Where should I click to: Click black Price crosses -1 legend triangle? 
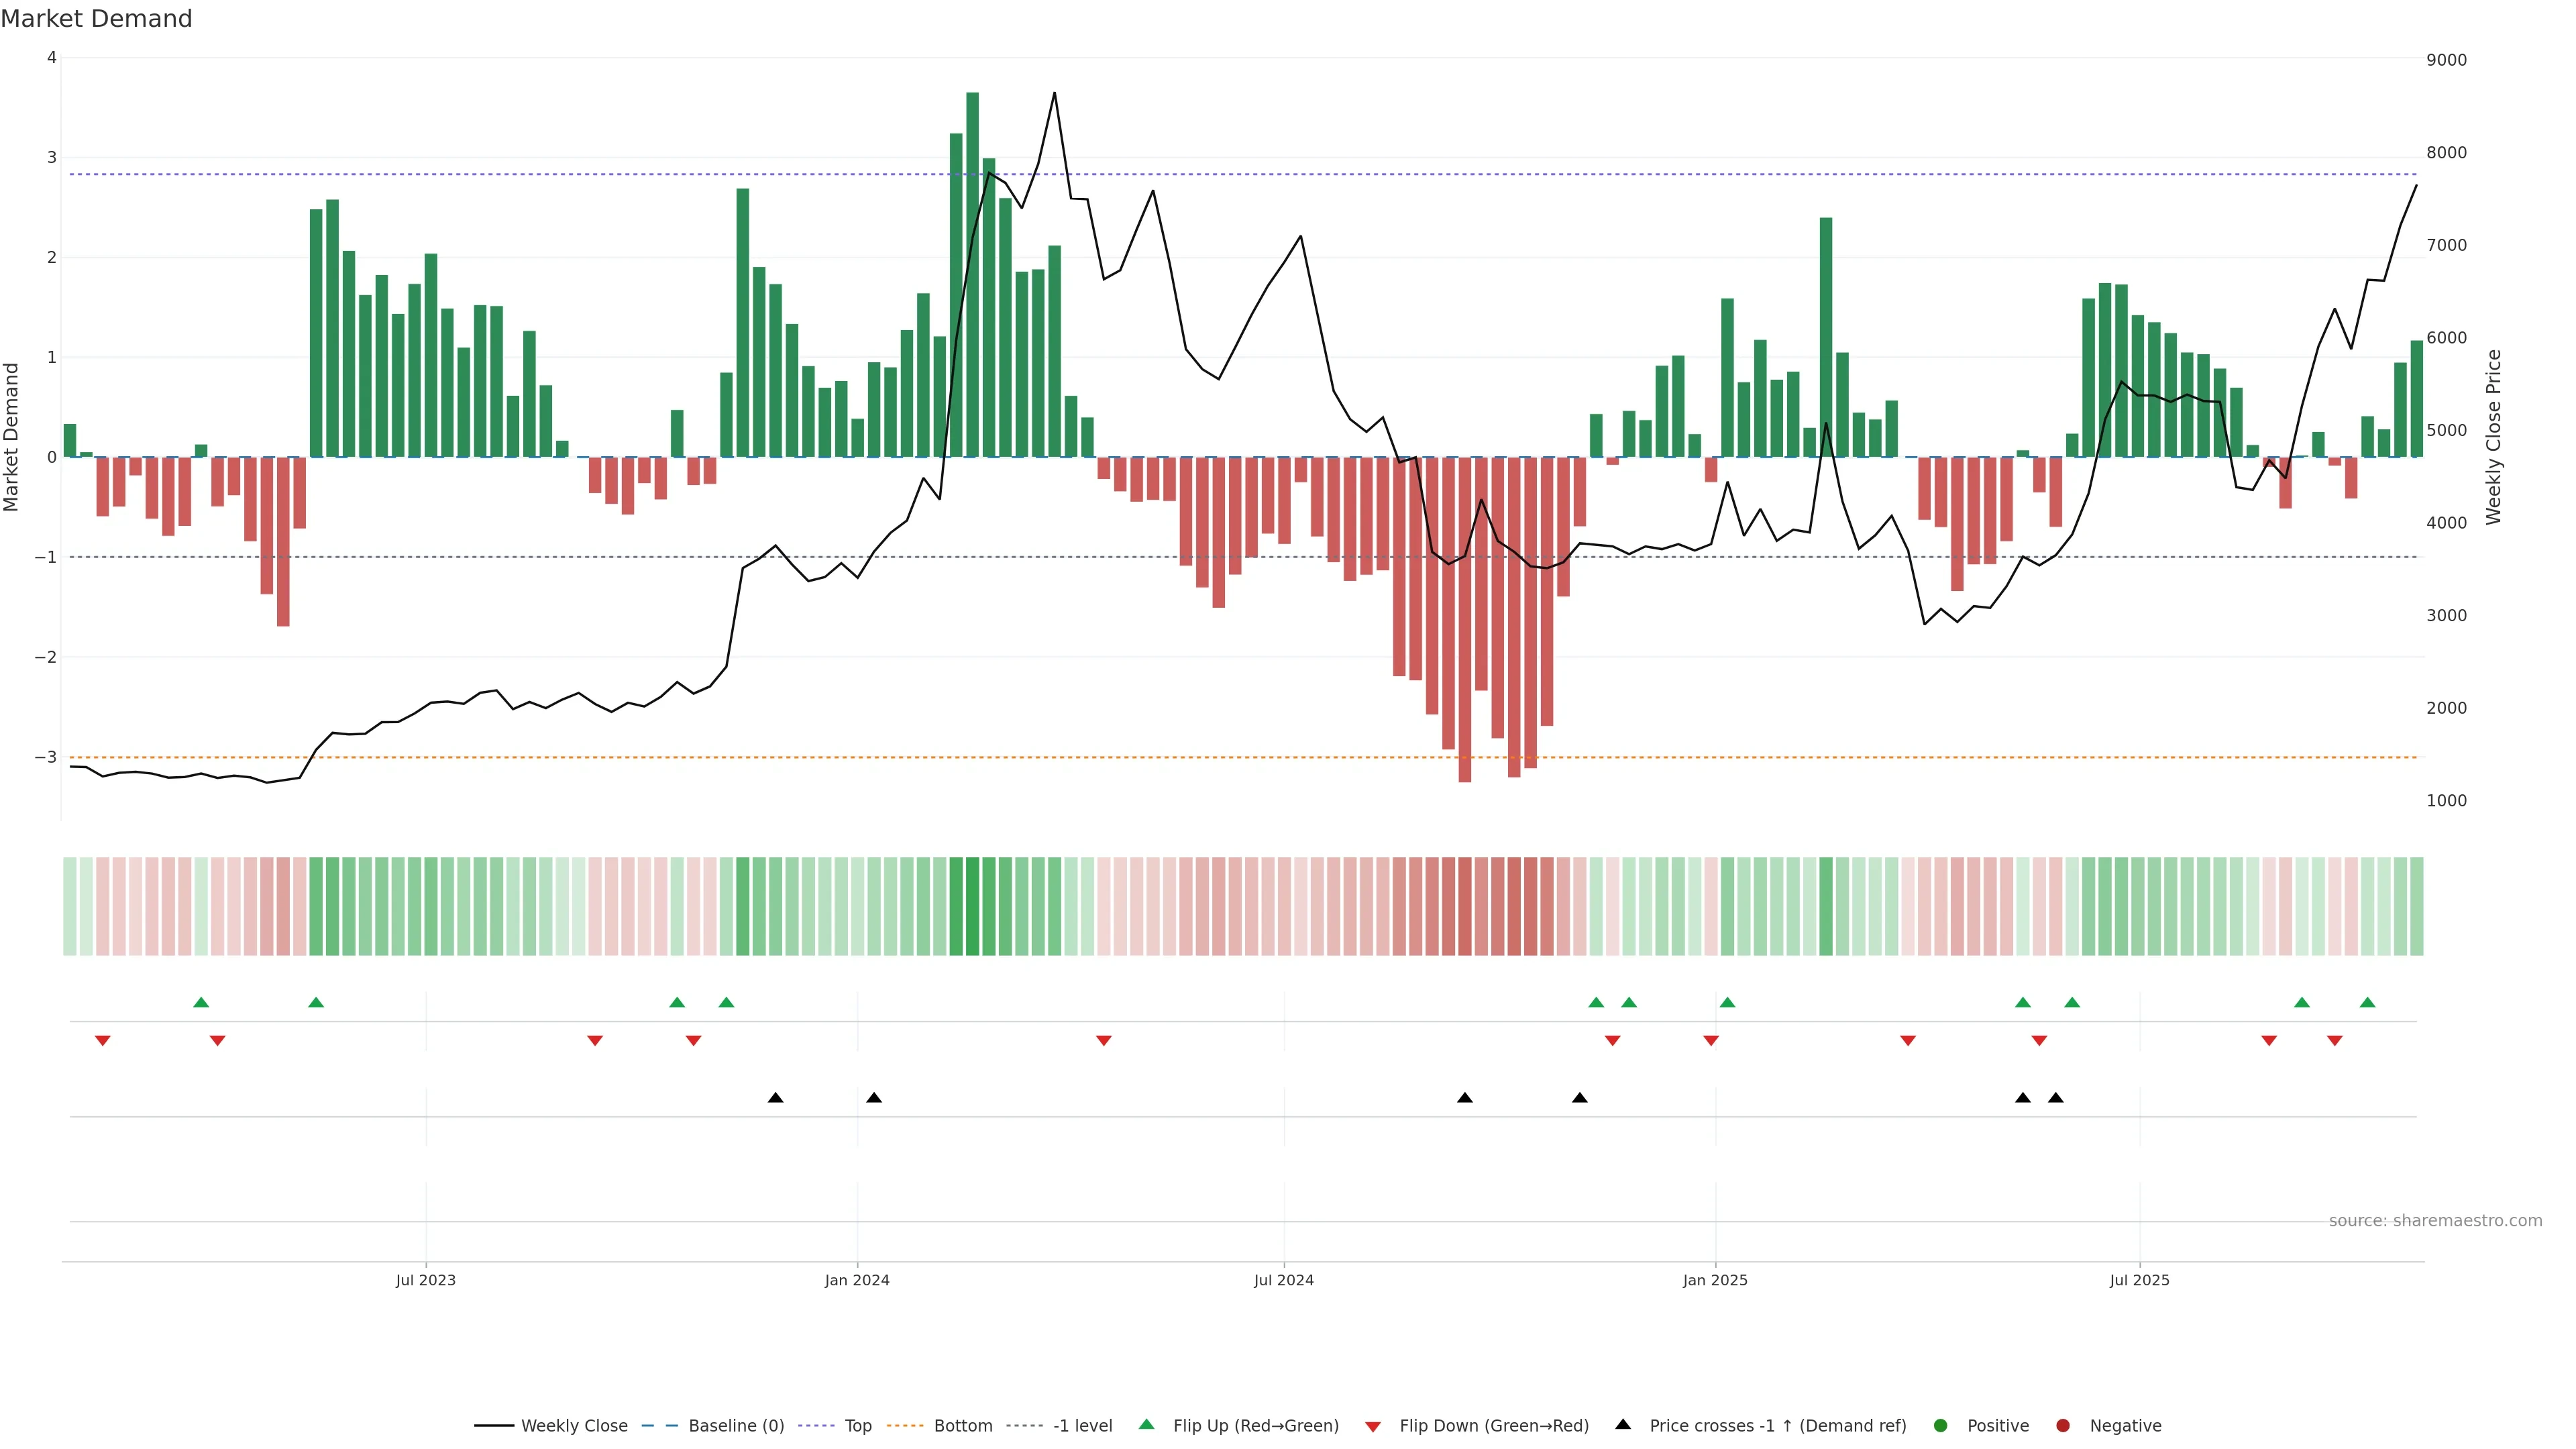tap(1623, 1424)
